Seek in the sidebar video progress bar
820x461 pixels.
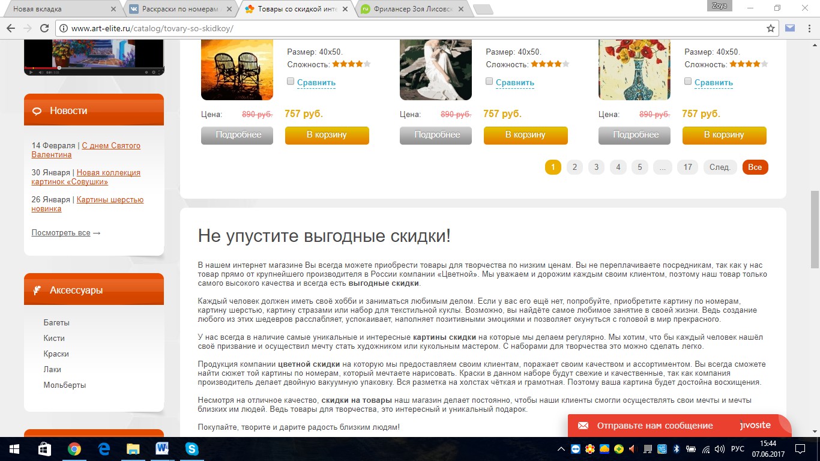pos(94,68)
